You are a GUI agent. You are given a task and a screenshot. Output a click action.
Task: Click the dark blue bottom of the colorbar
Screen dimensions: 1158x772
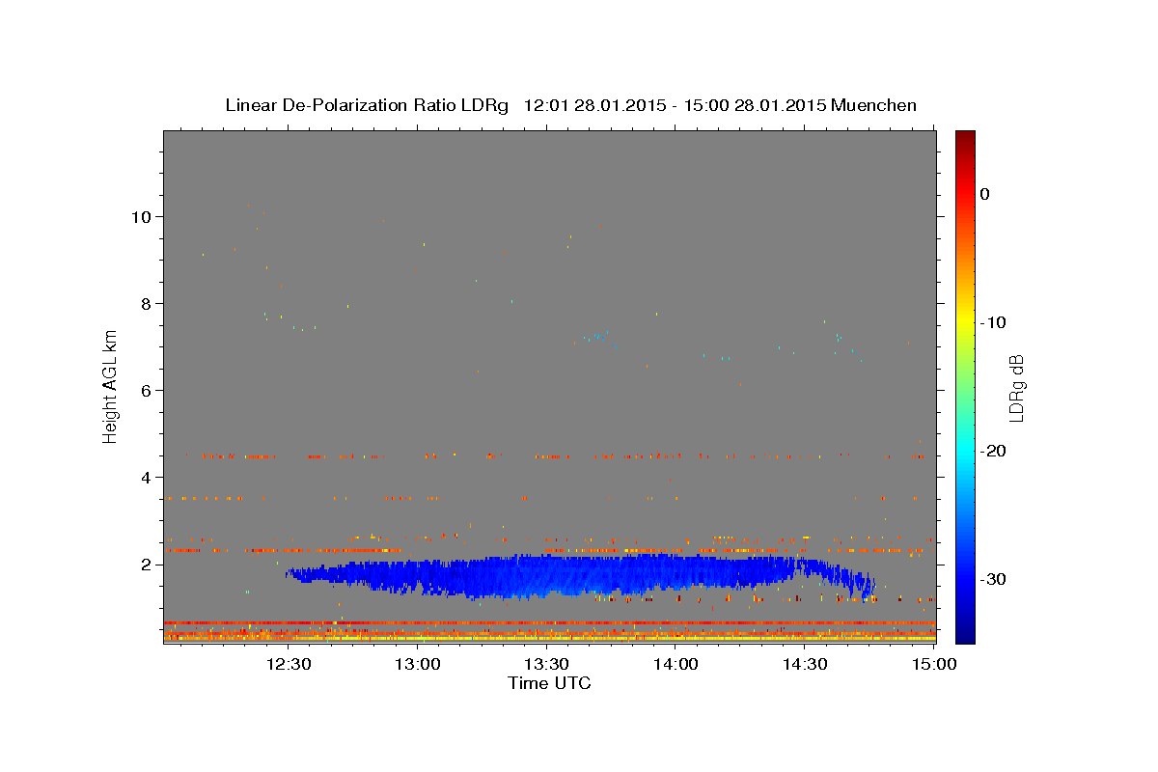click(965, 632)
